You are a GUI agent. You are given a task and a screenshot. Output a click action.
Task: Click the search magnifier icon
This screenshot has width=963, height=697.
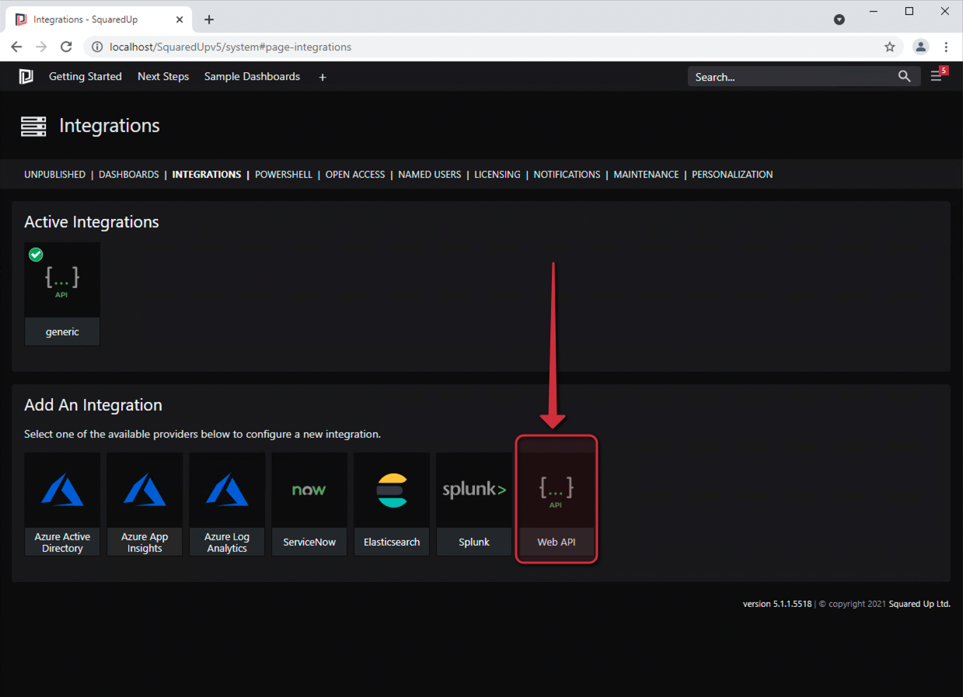click(x=904, y=76)
